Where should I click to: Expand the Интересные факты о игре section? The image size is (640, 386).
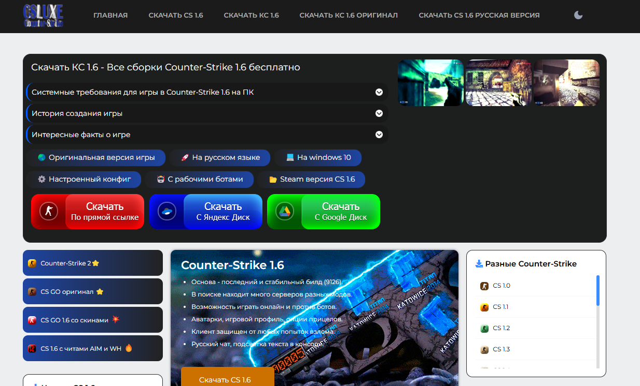[x=379, y=135]
